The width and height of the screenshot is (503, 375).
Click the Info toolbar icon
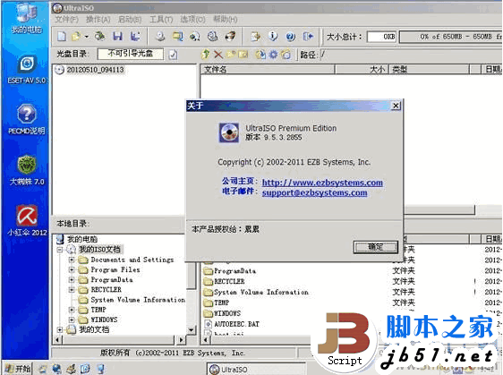(273, 37)
